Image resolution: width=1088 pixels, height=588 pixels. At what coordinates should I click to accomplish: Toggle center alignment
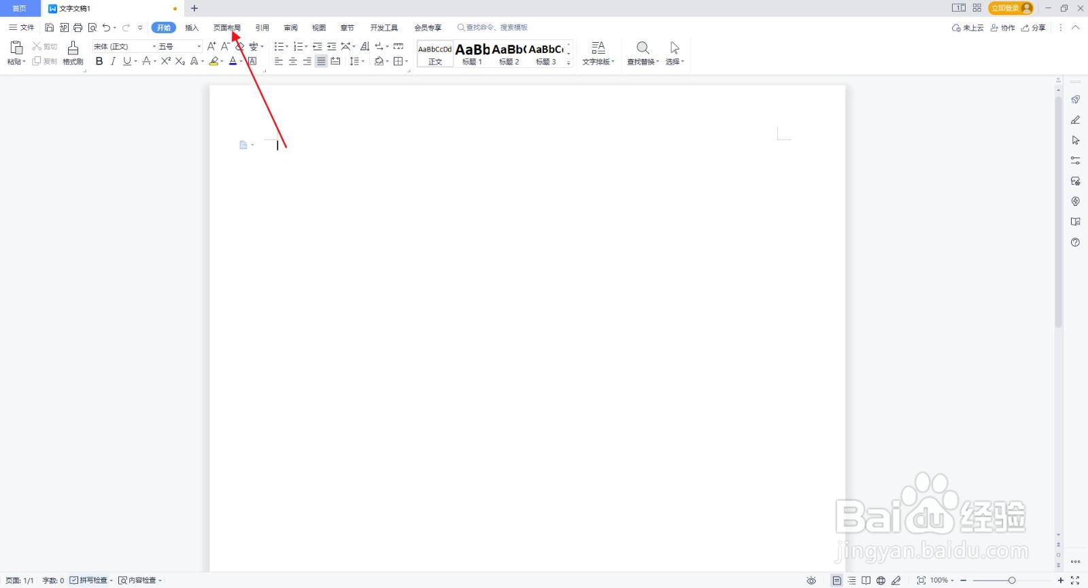tap(292, 61)
